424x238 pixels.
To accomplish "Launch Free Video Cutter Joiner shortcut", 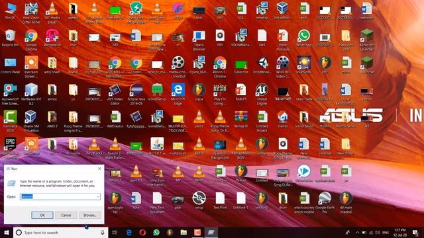I will tap(31, 13).
